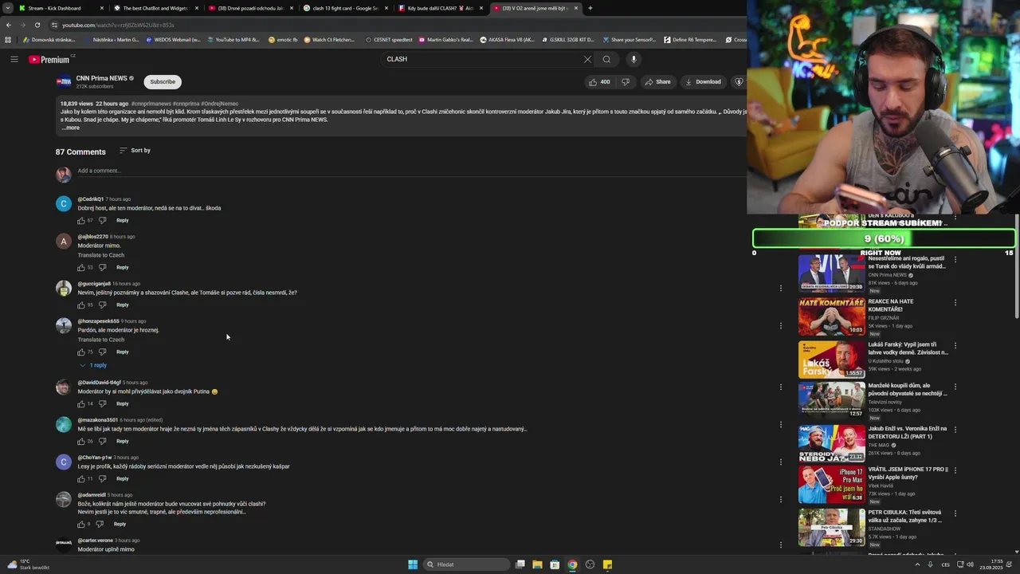Open options menu for Manželé koupili dům video
This screenshot has height=574, width=1020.
pyautogui.click(x=955, y=387)
